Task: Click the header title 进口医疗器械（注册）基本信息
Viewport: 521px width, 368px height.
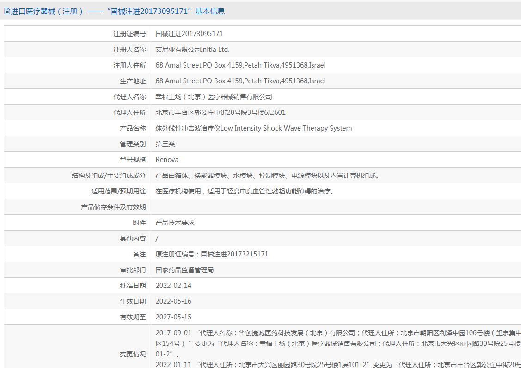Action: (117, 11)
